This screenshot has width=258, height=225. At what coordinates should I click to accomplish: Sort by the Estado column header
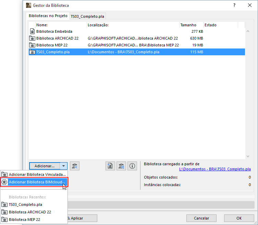tap(221, 25)
